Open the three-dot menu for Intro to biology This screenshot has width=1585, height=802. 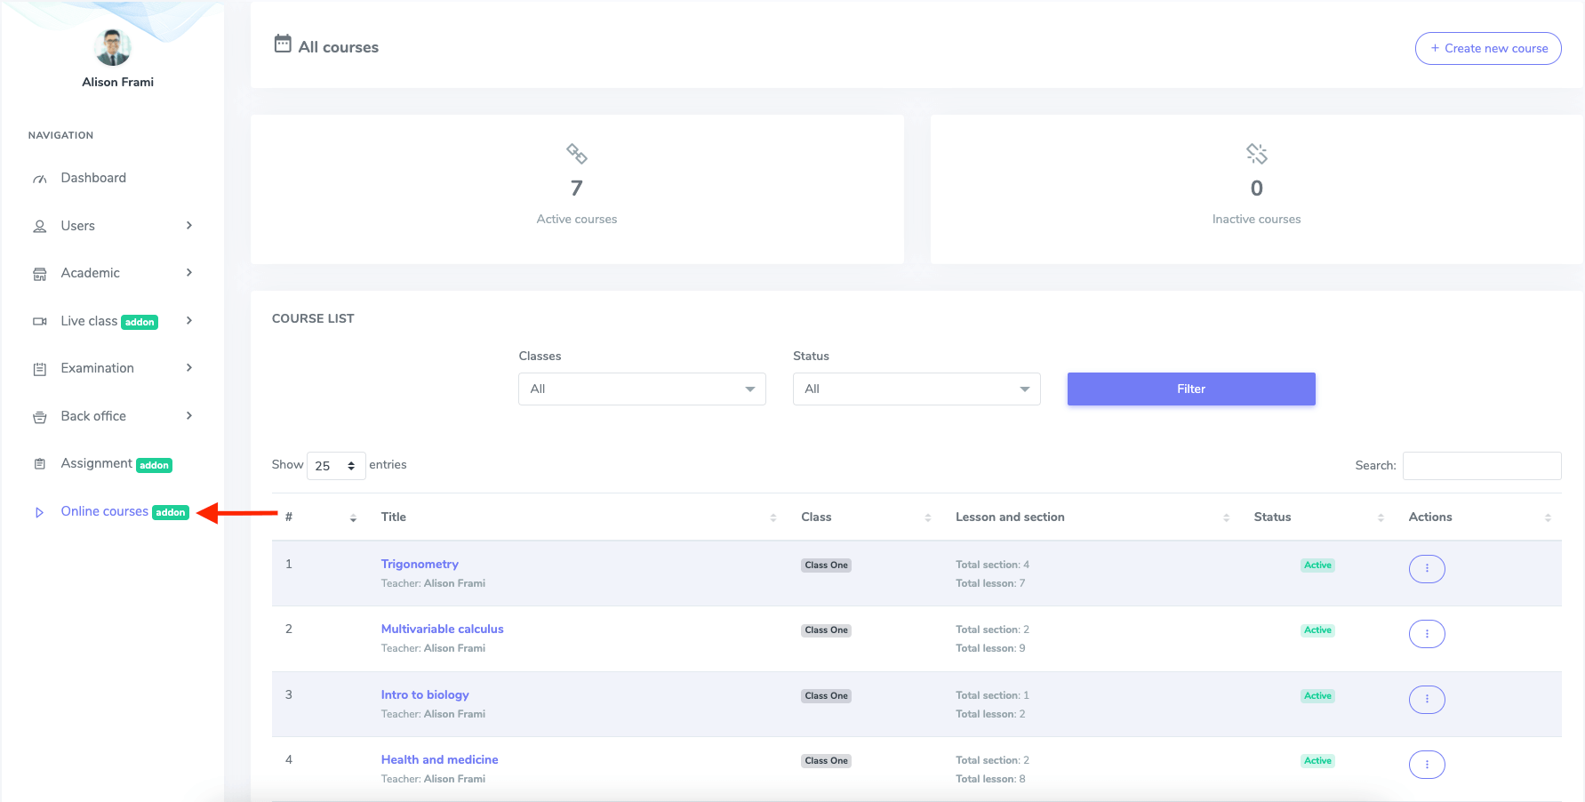pos(1427,699)
